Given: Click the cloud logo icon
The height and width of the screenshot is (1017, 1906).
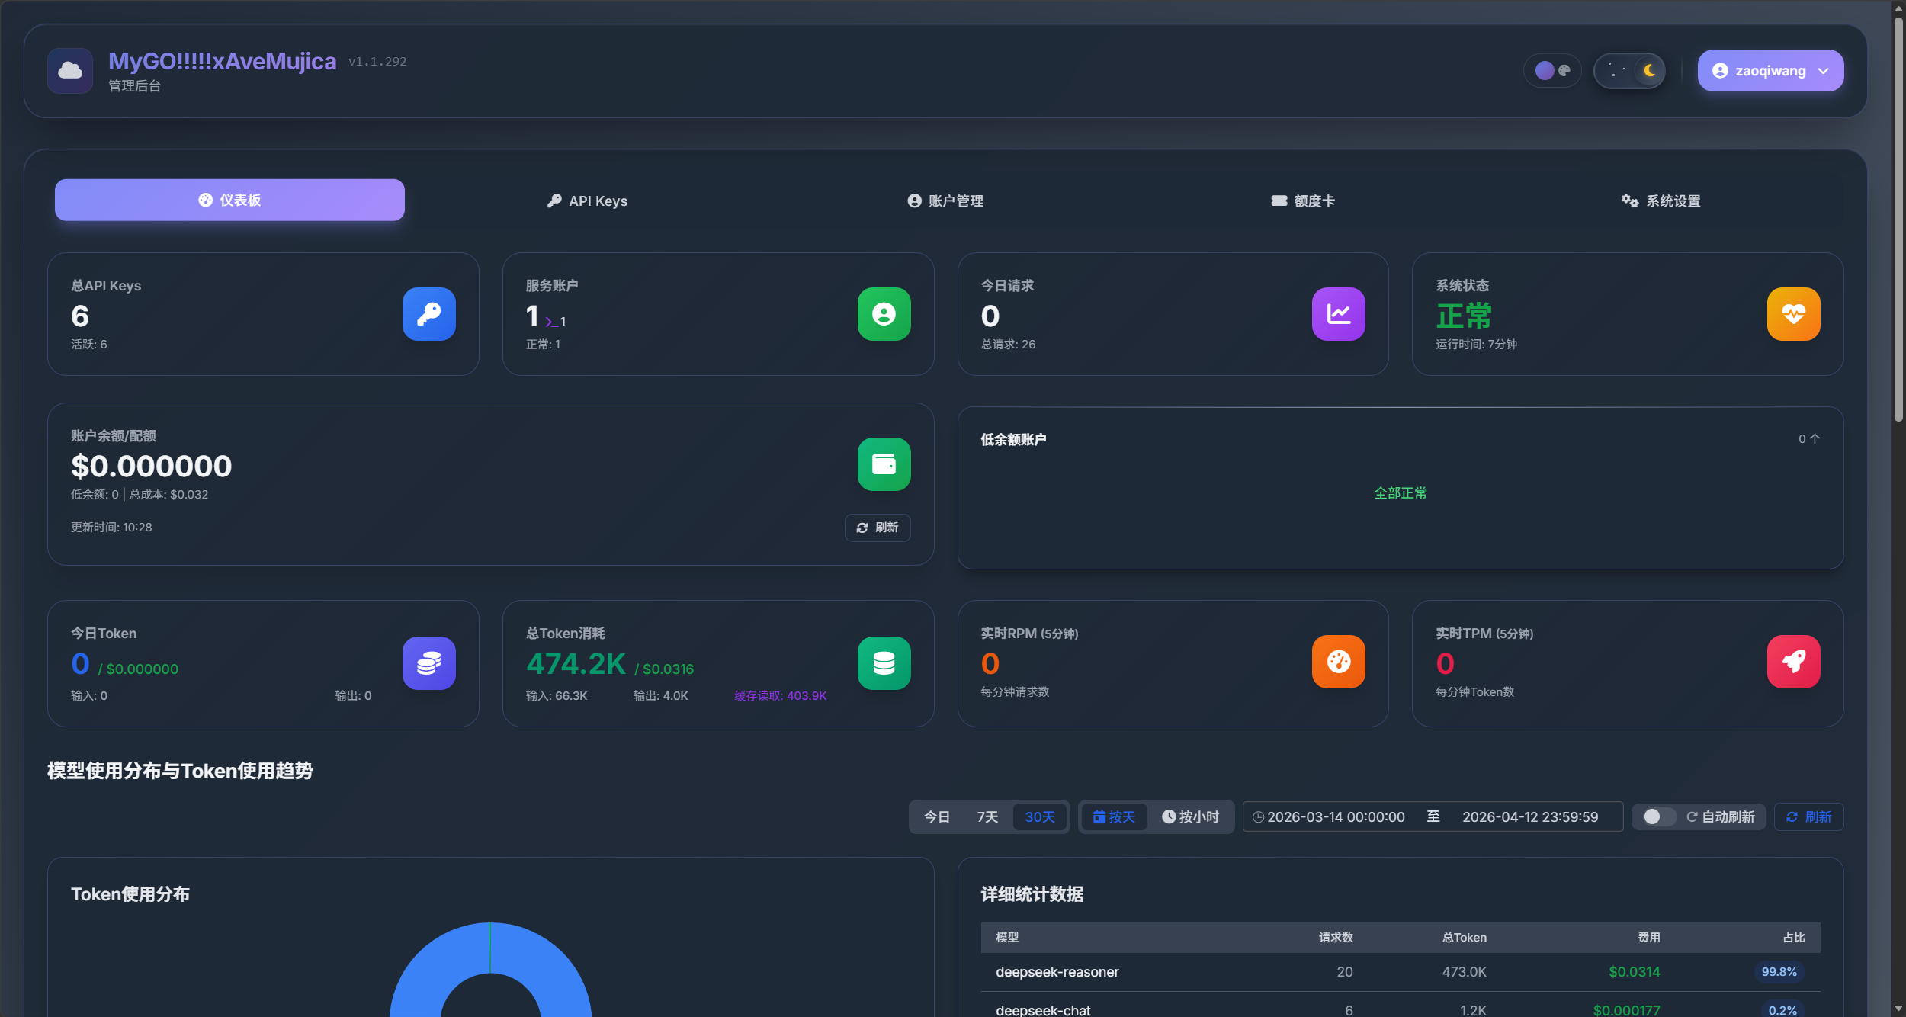Looking at the screenshot, I should [70, 71].
